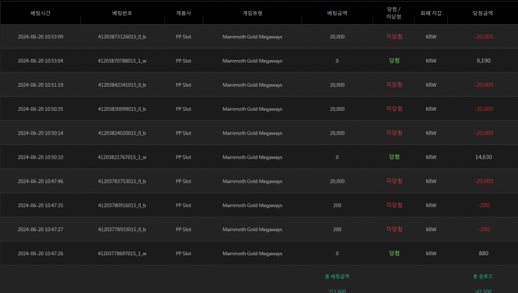The image size is (518, 293).
Task: Select bet number 41203778933015_0_b
Action: [x=122, y=229]
